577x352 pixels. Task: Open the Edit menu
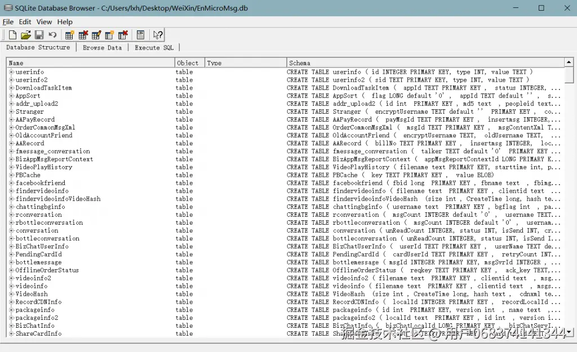click(x=25, y=22)
